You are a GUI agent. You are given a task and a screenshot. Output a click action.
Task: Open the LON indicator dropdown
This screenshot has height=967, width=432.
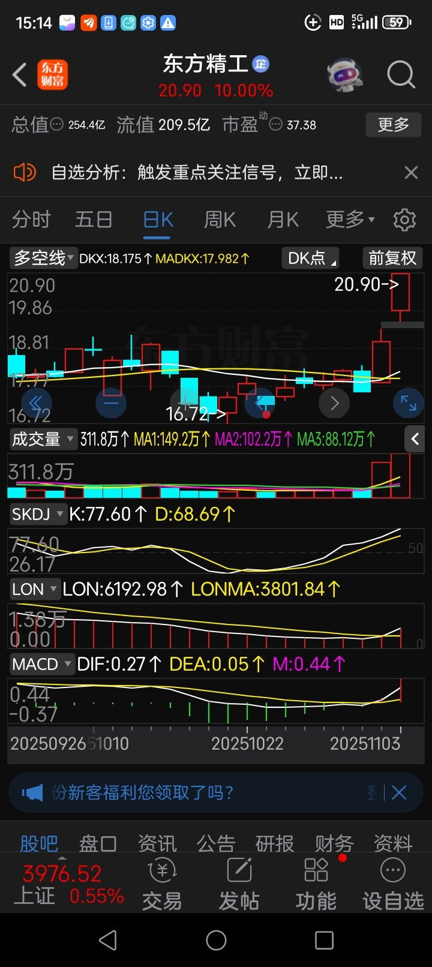(x=35, y=589)
